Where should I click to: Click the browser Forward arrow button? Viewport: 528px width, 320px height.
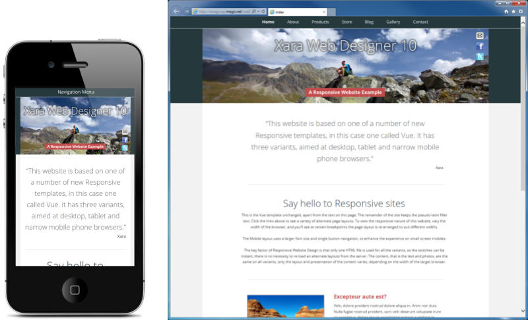pos(187,11)
